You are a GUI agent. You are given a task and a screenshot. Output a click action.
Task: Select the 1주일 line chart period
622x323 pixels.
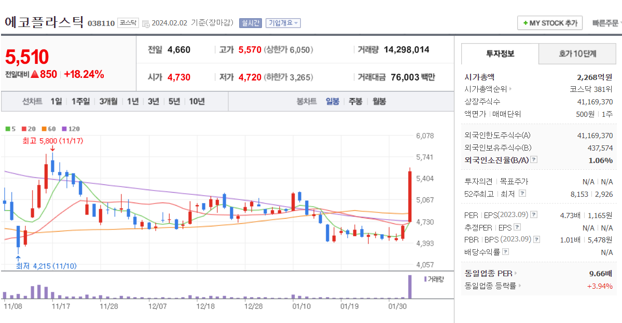tap(80, 101)
